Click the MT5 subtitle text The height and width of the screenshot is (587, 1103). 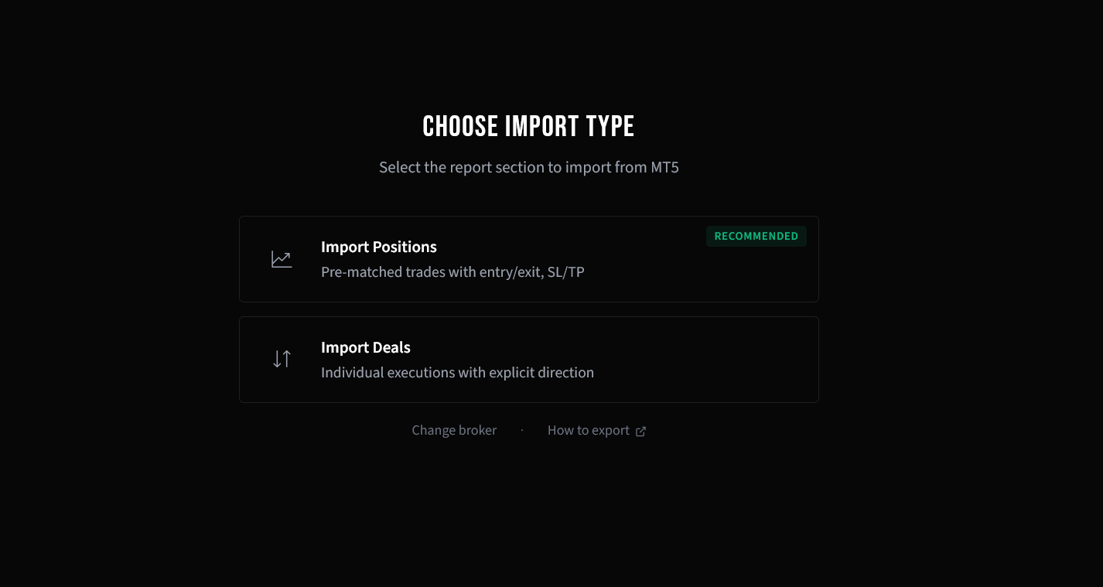(x=528, y=167)
